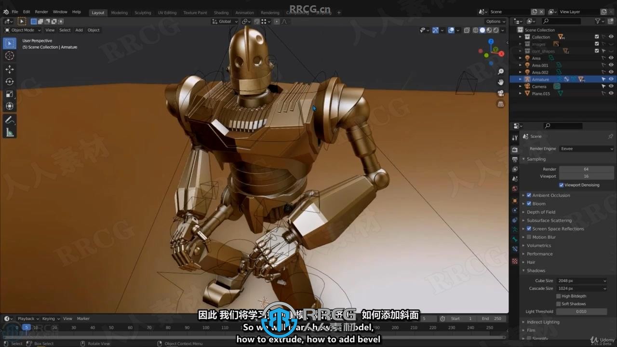Enable High Bitdepth checkbox

click(x=559, y=296)
